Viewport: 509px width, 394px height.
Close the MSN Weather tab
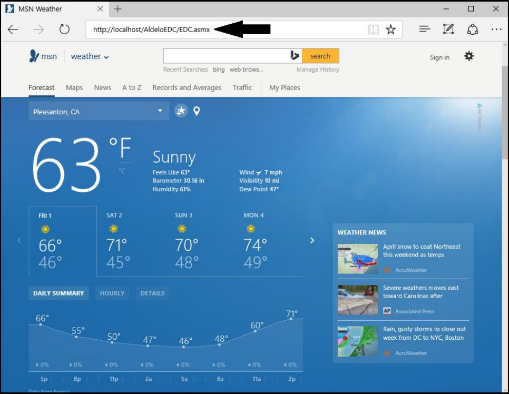pyautogui.click(x=100, y=9)
